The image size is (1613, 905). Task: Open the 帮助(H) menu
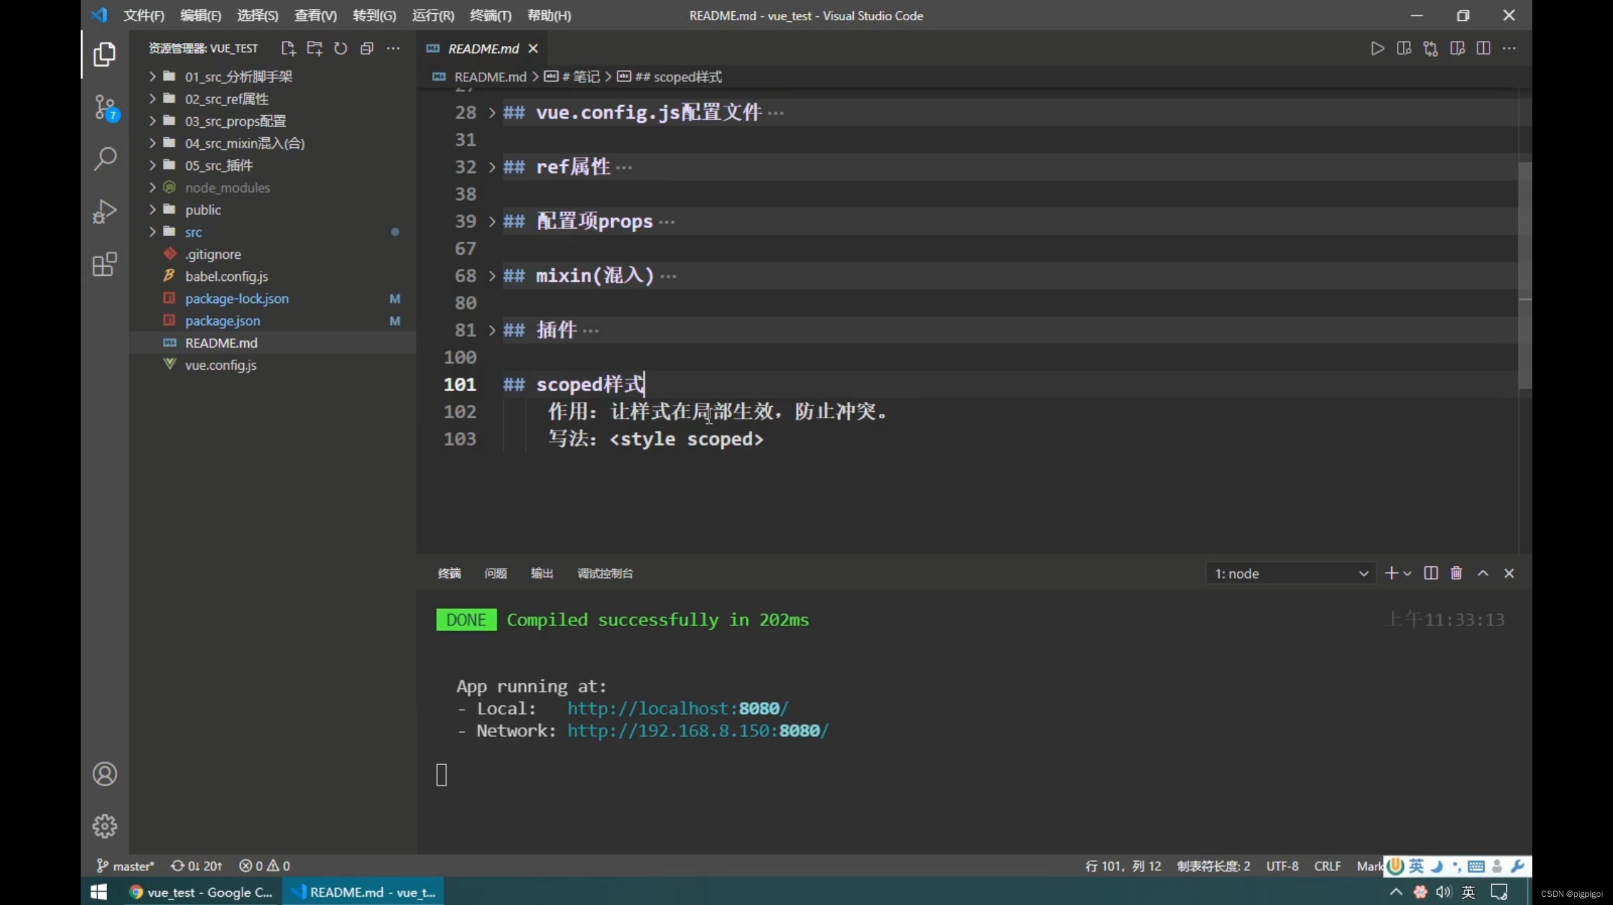pos(549,16)
